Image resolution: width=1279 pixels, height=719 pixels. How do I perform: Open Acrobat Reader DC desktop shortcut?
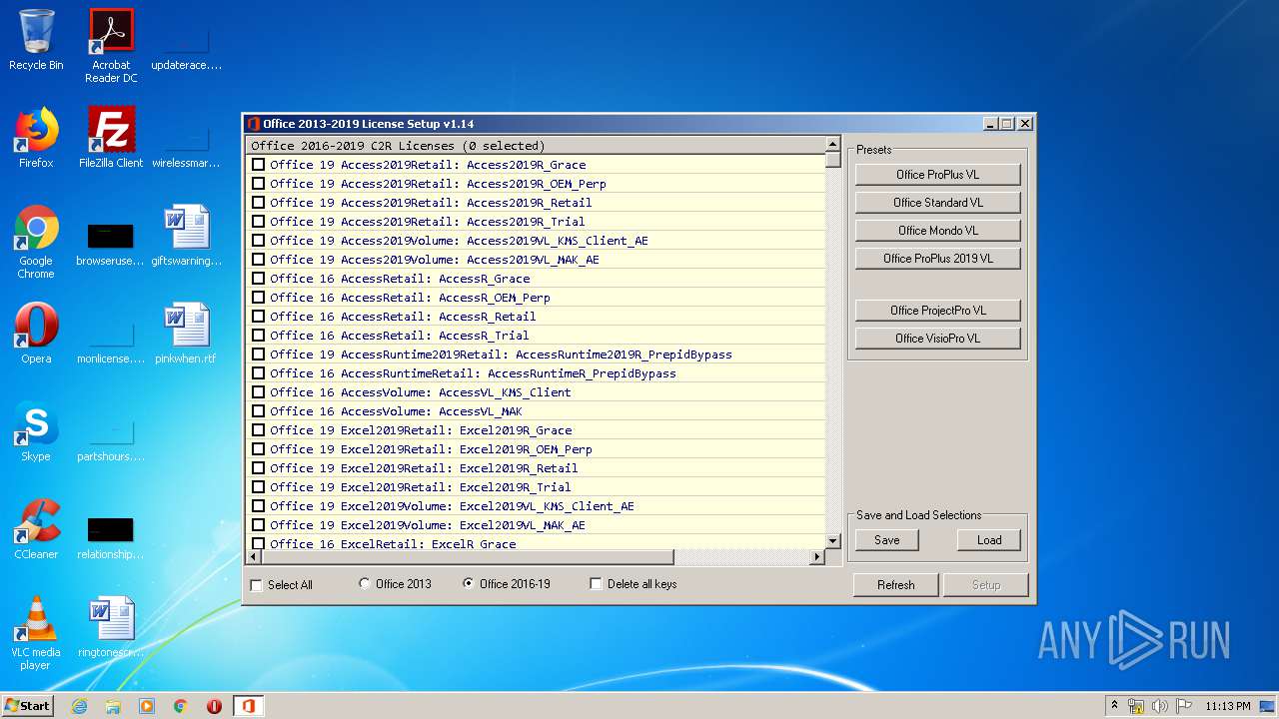[111, 46]
